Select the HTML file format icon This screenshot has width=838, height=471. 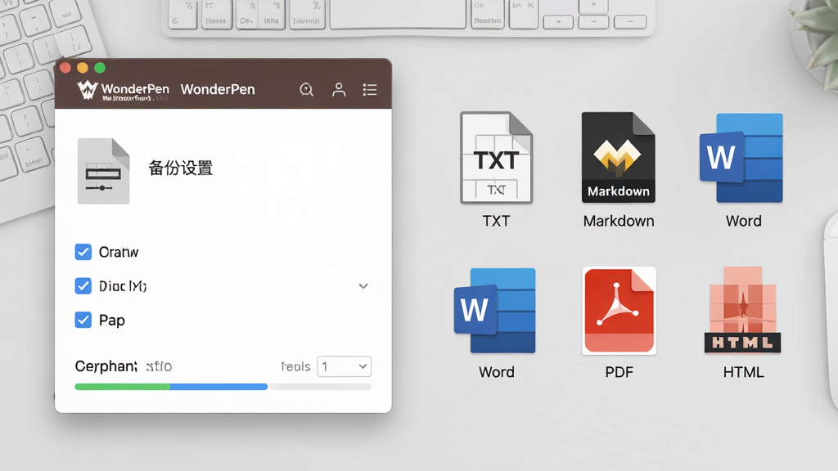743,310
